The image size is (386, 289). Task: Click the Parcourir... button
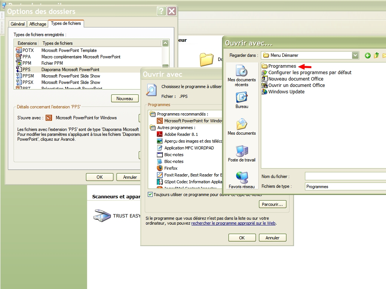[273, 204]
